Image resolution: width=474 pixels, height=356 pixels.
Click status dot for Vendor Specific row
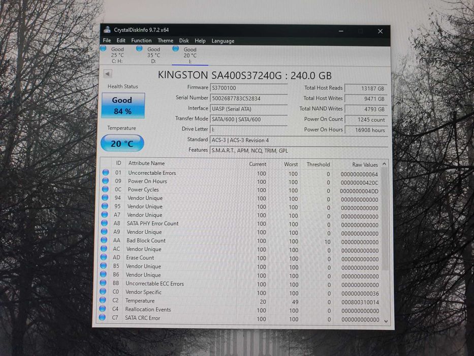point(103,291)
